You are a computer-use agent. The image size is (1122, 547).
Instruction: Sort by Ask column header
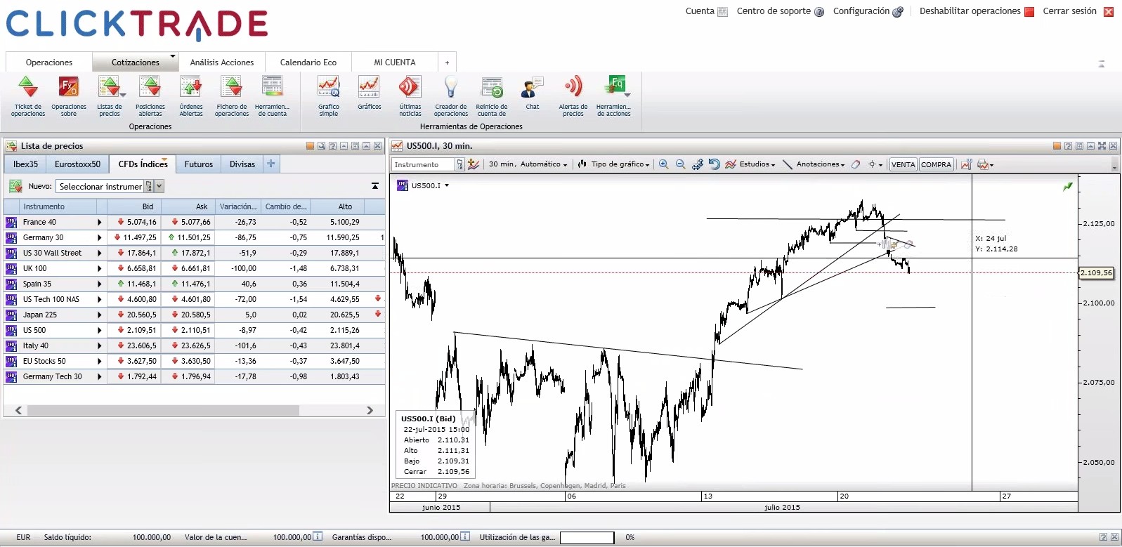188,206
